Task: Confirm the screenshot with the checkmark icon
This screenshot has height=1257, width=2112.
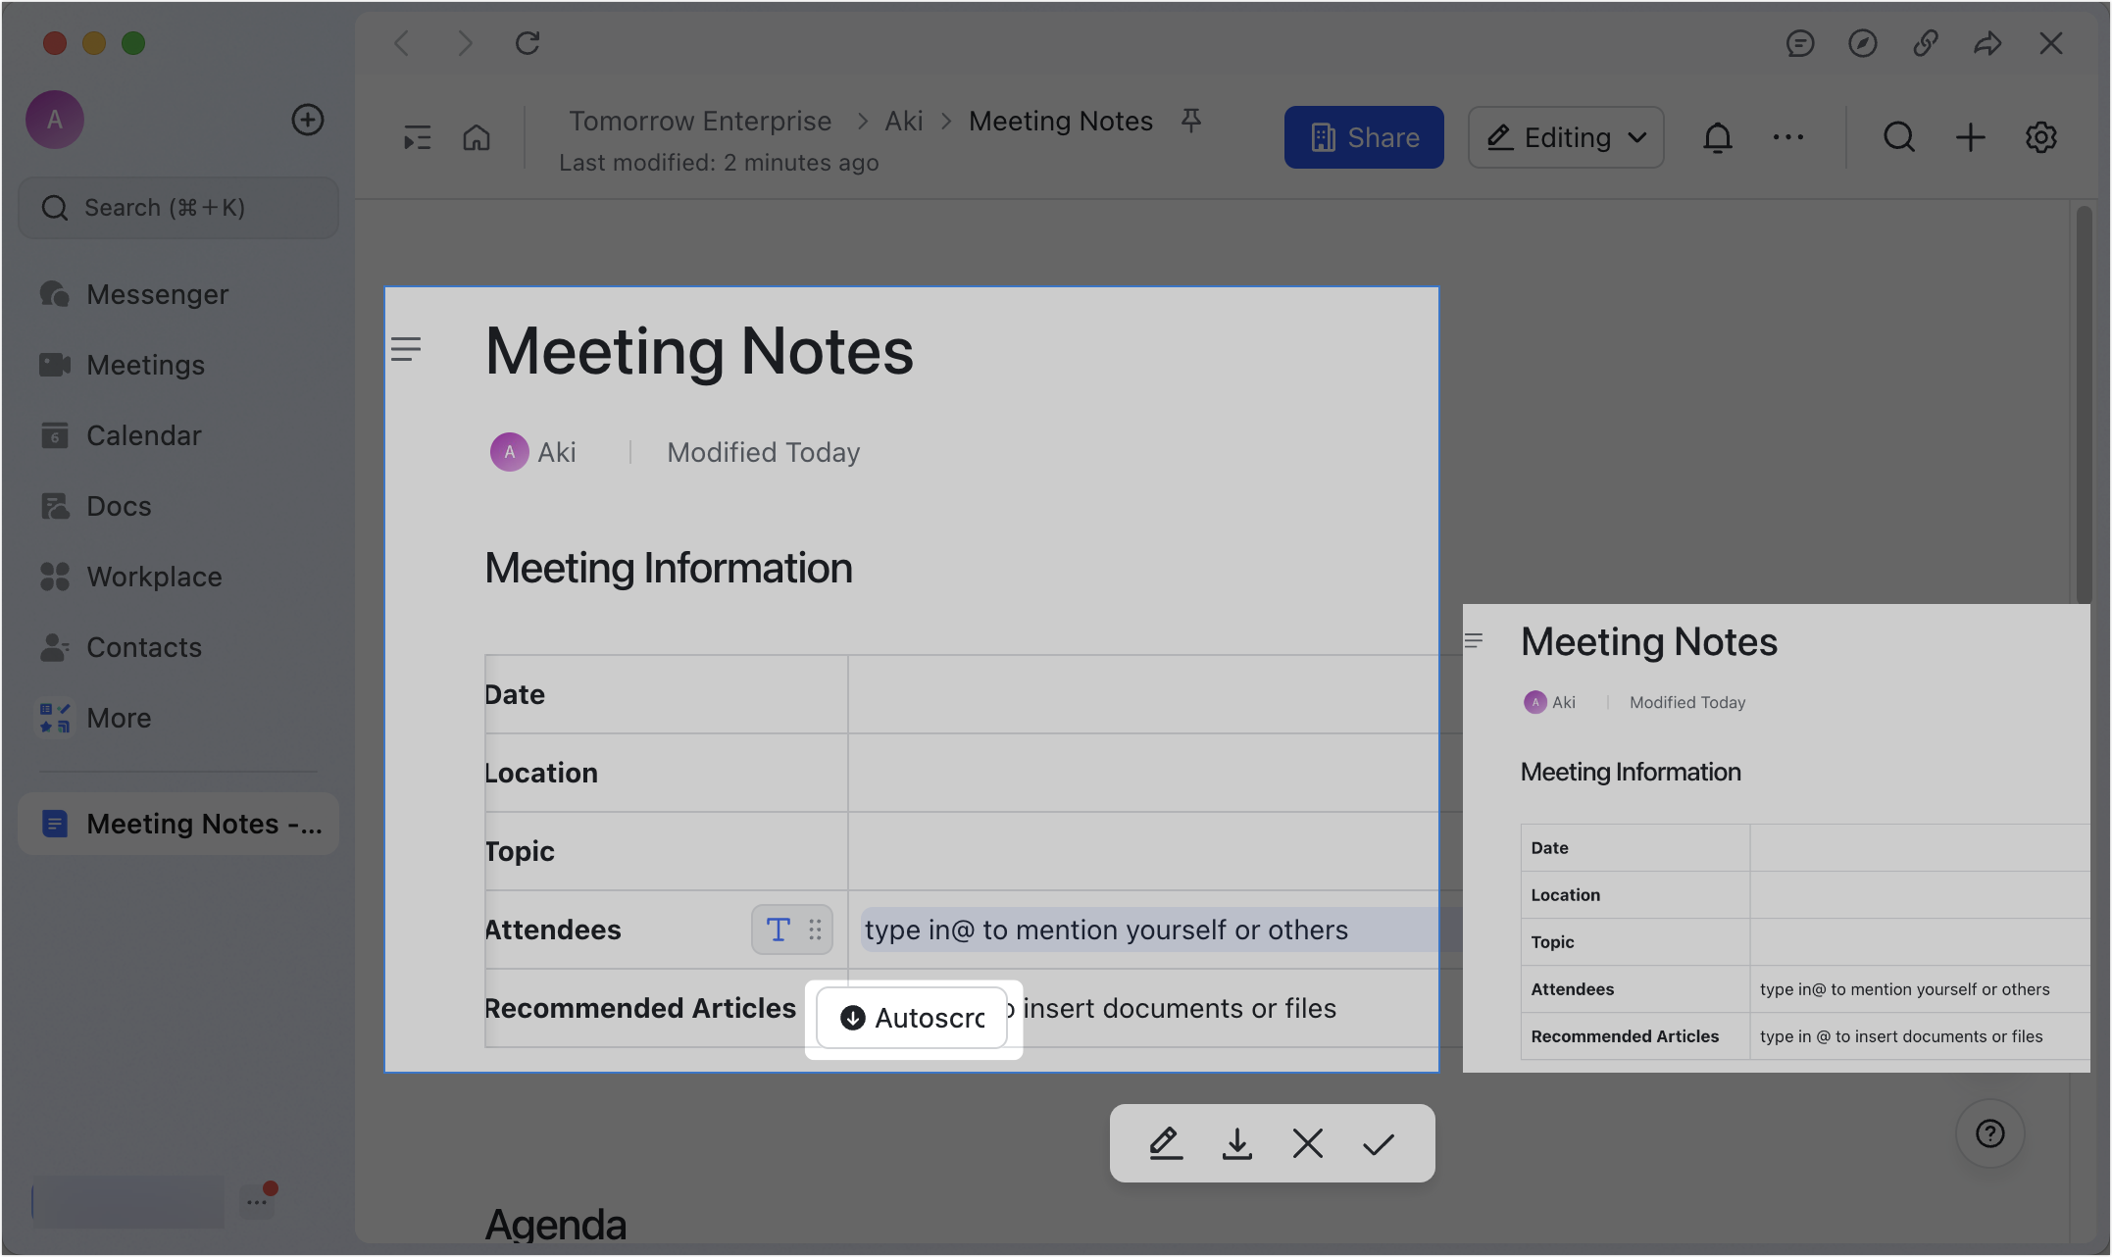Action: coord(1379,1143)
